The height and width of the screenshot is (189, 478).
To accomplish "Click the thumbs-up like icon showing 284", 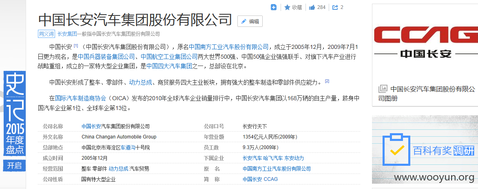I will click(312, 7).
